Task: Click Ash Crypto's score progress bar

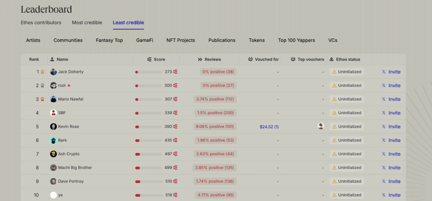Action: click(x=148, y=154)
